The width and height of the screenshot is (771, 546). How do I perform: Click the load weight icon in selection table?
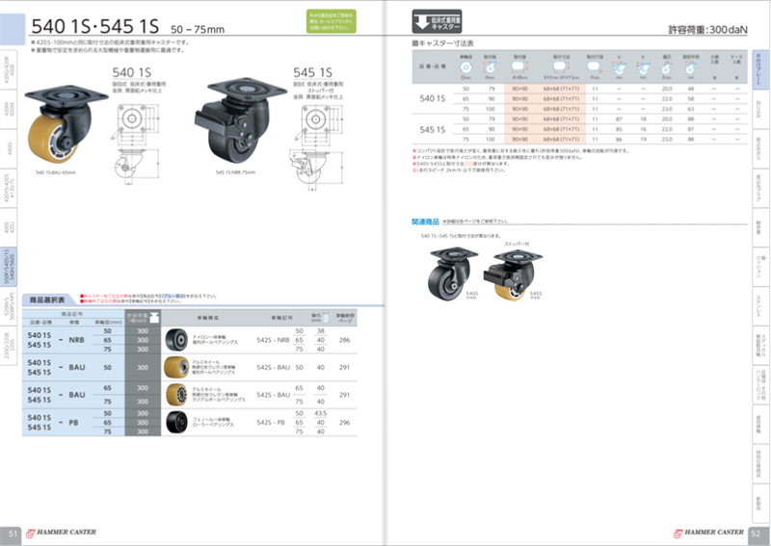click(x=154, y=318)
